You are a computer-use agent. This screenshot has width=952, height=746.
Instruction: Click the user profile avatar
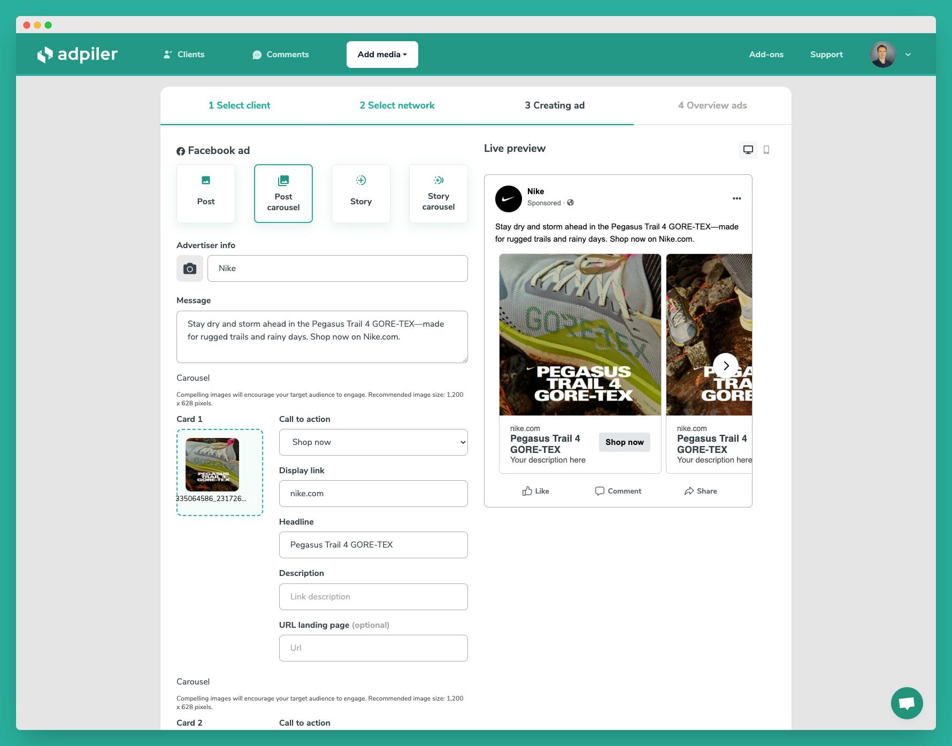coord(883,55)
